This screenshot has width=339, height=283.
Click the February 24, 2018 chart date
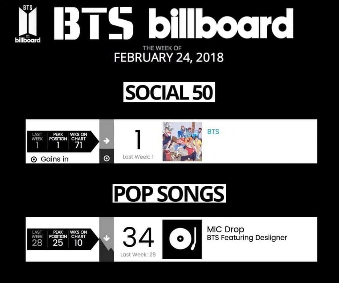(169, 57)
